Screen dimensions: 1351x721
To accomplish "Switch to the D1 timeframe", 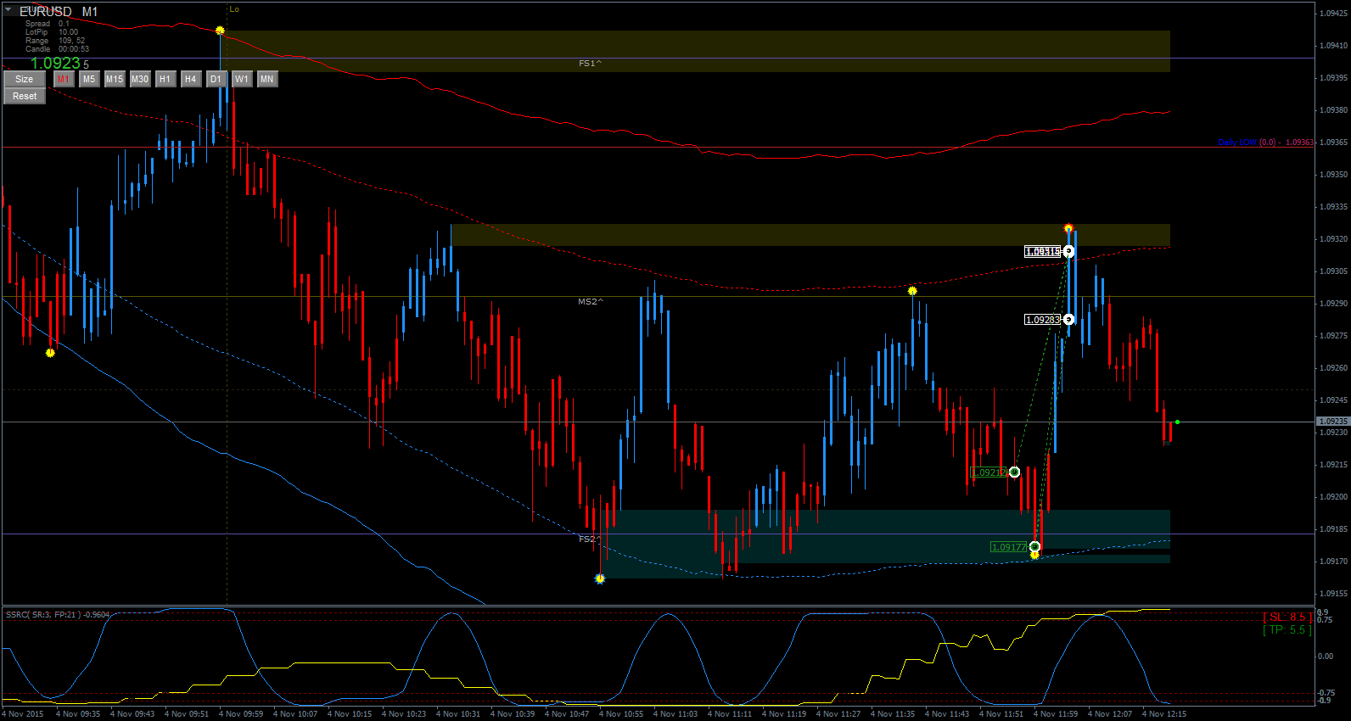I will (216, 79).
